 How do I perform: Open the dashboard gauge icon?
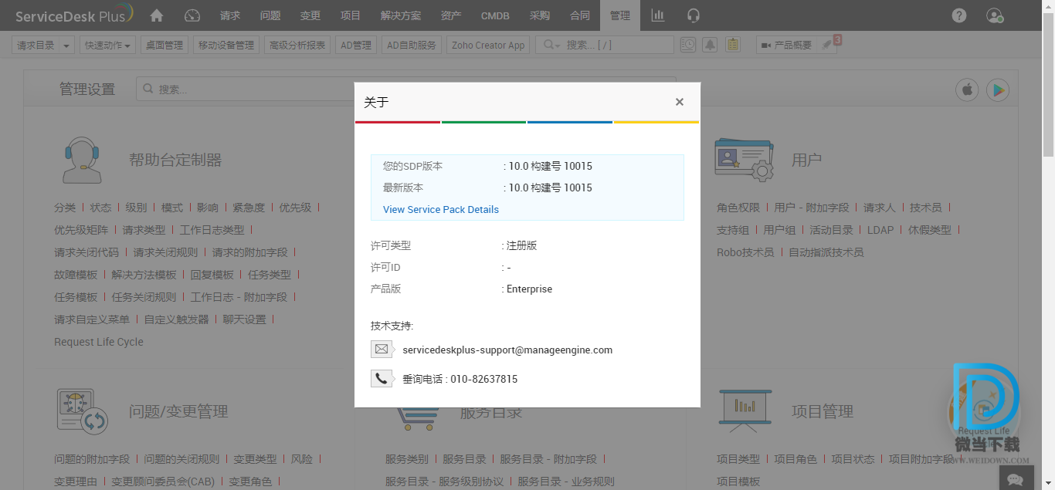pos(193,15)
